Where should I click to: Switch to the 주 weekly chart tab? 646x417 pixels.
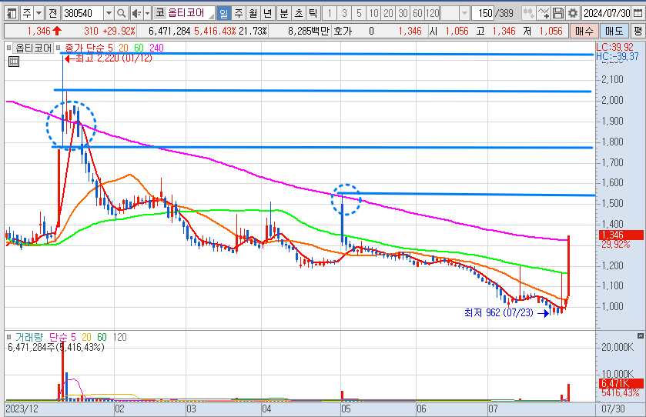tap(239, 14)
